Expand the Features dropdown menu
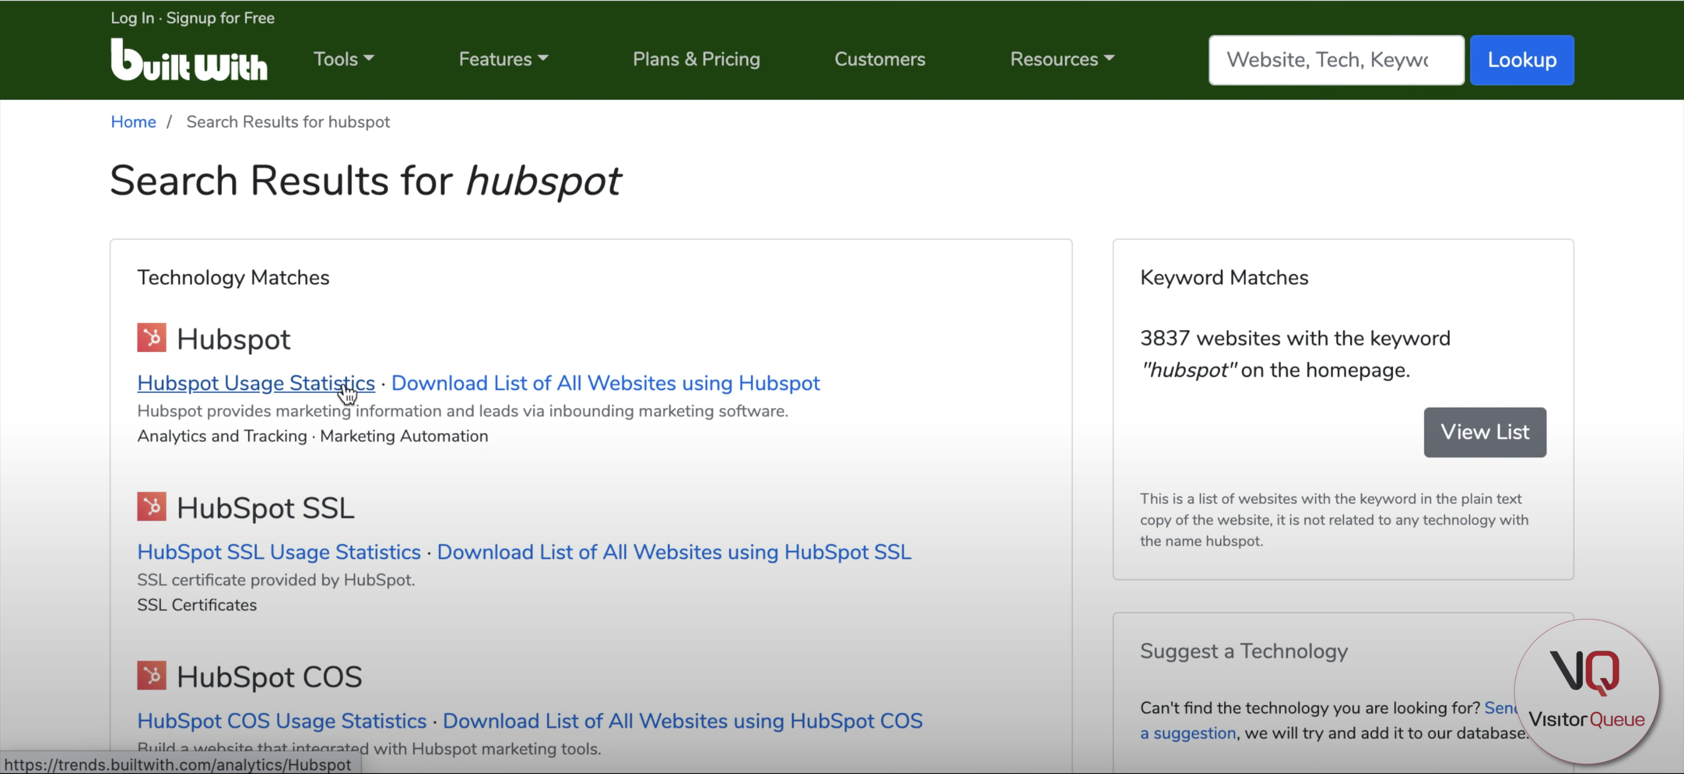 pos(503,59)
